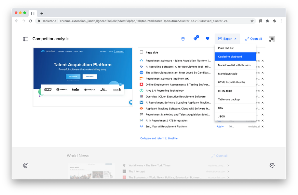Viewport: 298px width, 195px height.
Task: Click the Recruitee page preview thumbnail
Action: pos(82,77)
